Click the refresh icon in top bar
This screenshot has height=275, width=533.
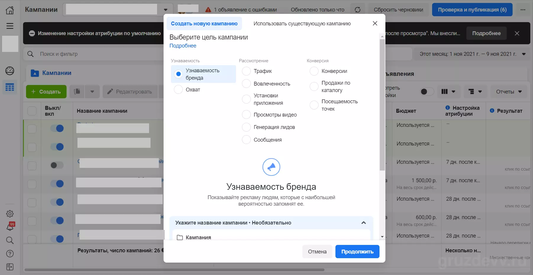[358, 10]
